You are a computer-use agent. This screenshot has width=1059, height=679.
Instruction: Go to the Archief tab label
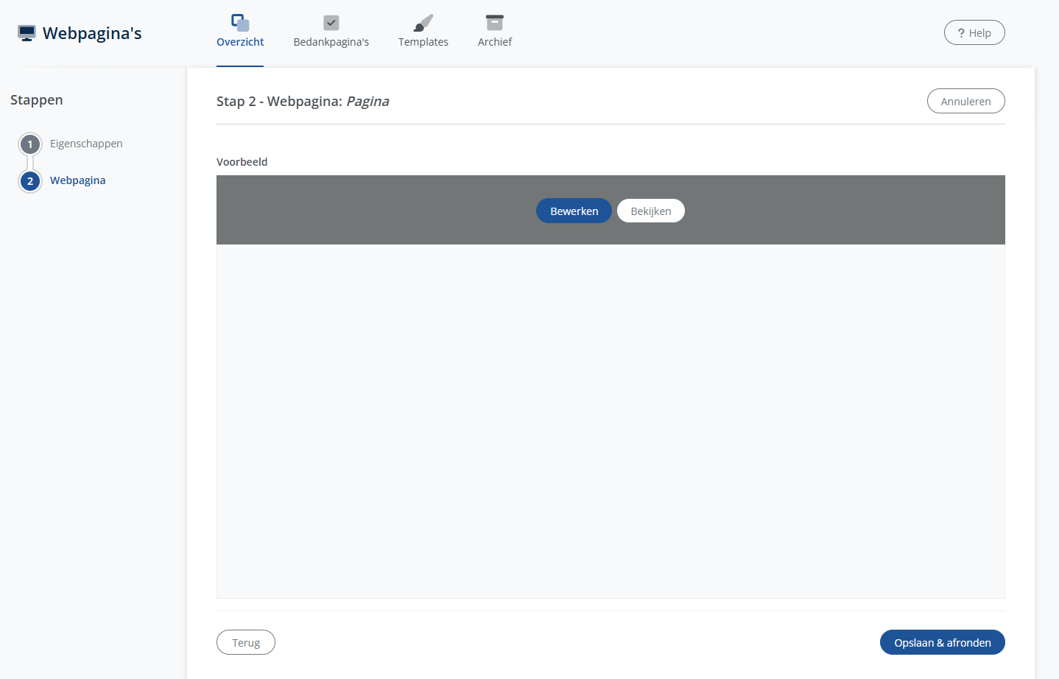(x=495, y=42)
